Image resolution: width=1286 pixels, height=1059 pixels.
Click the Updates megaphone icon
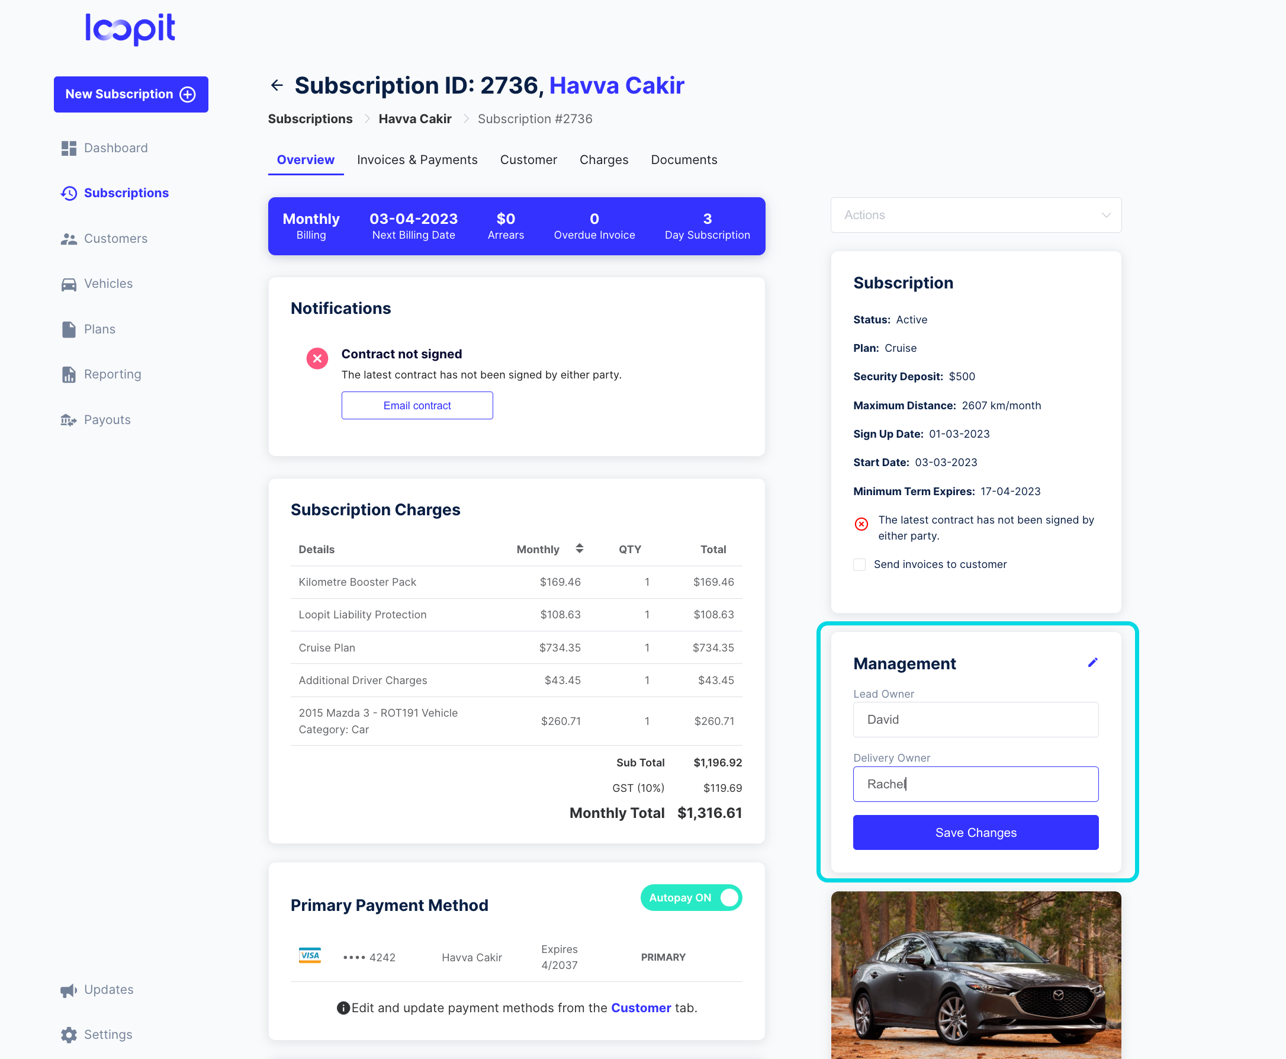click(x=68, y=990)
